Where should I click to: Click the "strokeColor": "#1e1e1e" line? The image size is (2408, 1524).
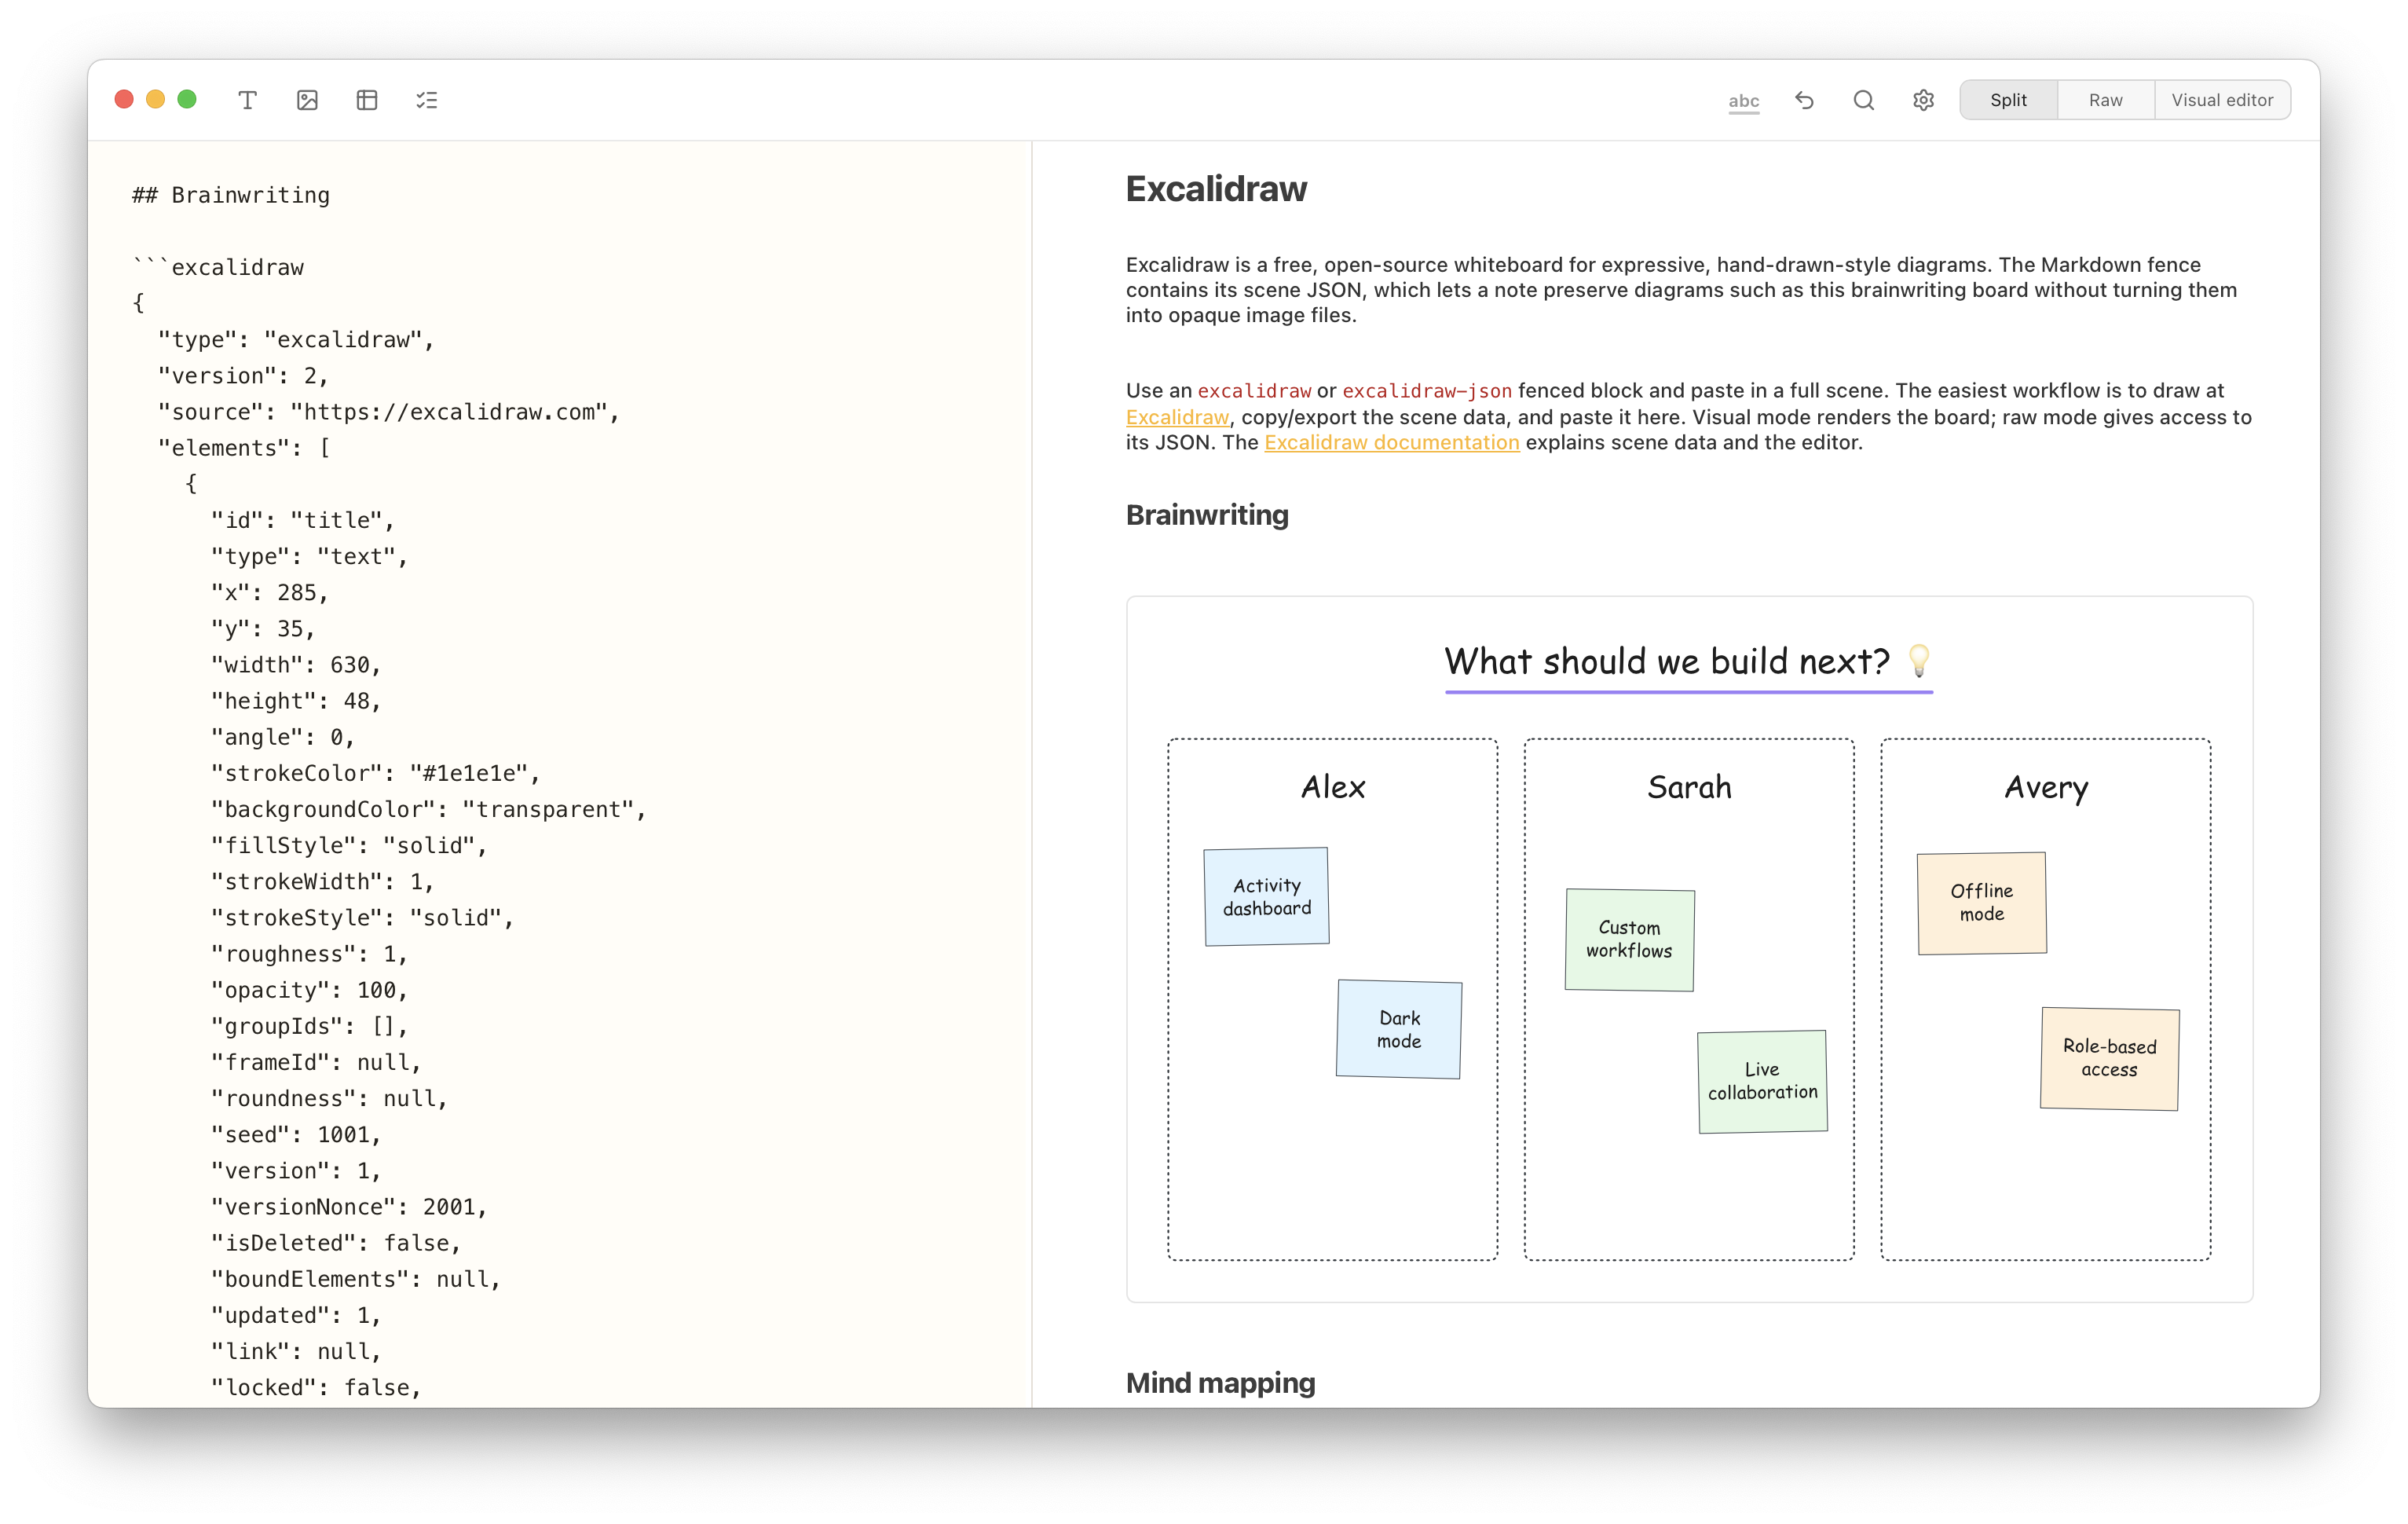coord(375,773)
